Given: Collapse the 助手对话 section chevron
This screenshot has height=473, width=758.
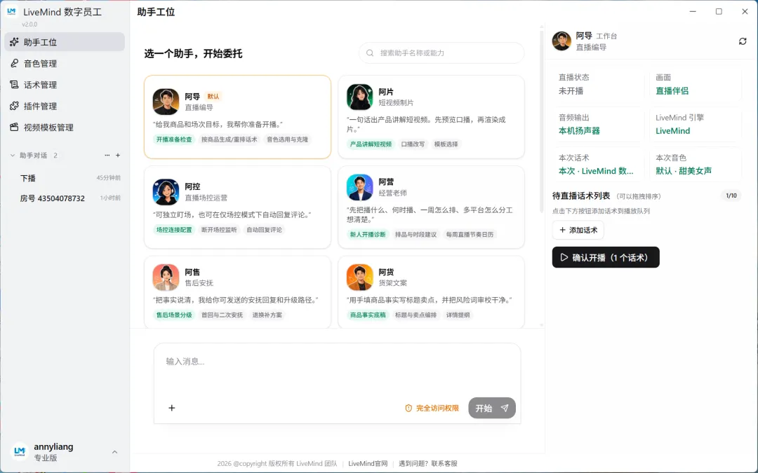Looking at the screenshot, I should pos(13,156).
